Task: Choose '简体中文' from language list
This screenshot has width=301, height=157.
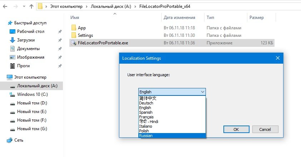Action: (x=172, y=98)
